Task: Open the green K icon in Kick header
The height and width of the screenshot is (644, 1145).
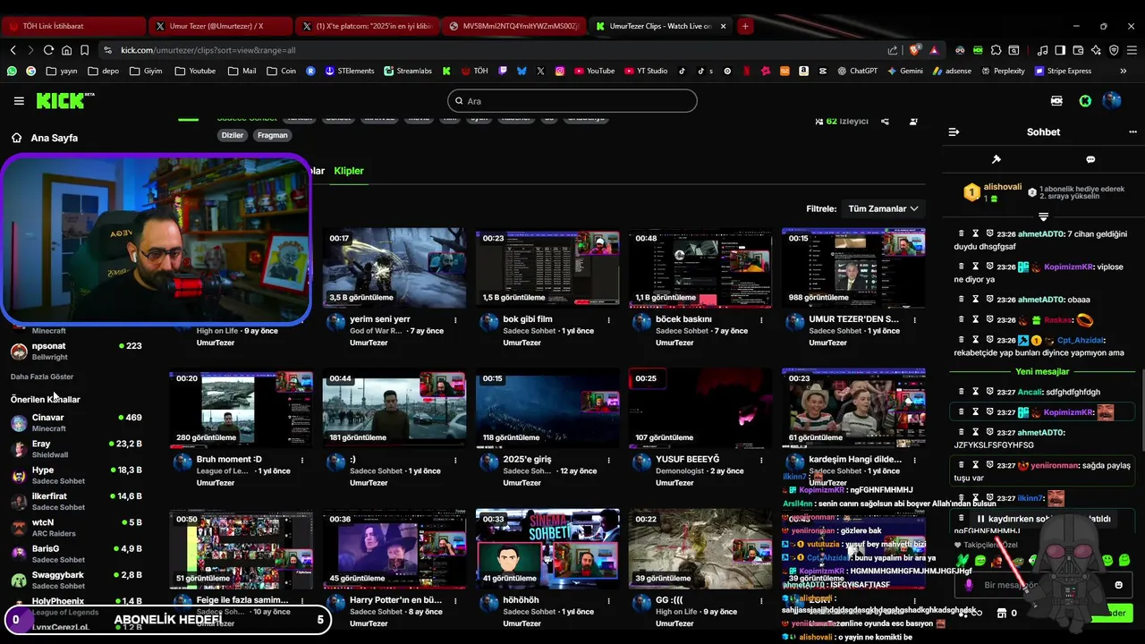Action: click(1085, 101)
